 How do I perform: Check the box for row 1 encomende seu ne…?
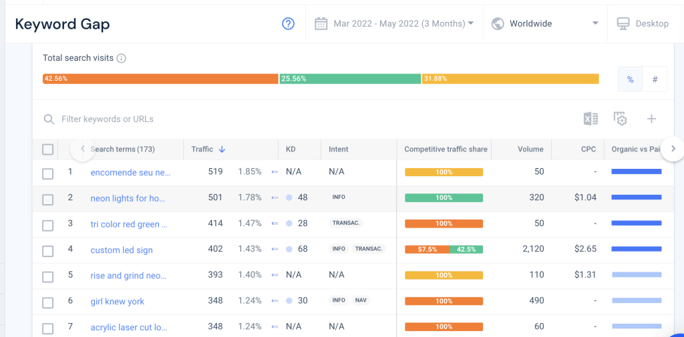click(48, 174)
